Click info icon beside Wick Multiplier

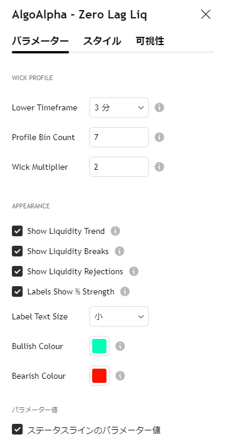[x=159, y=167]
